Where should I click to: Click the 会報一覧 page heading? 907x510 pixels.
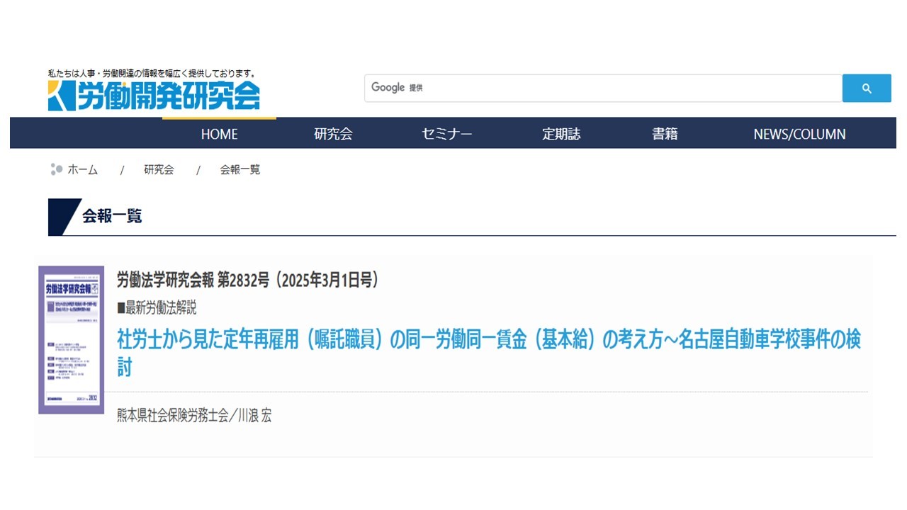(112, 217)
